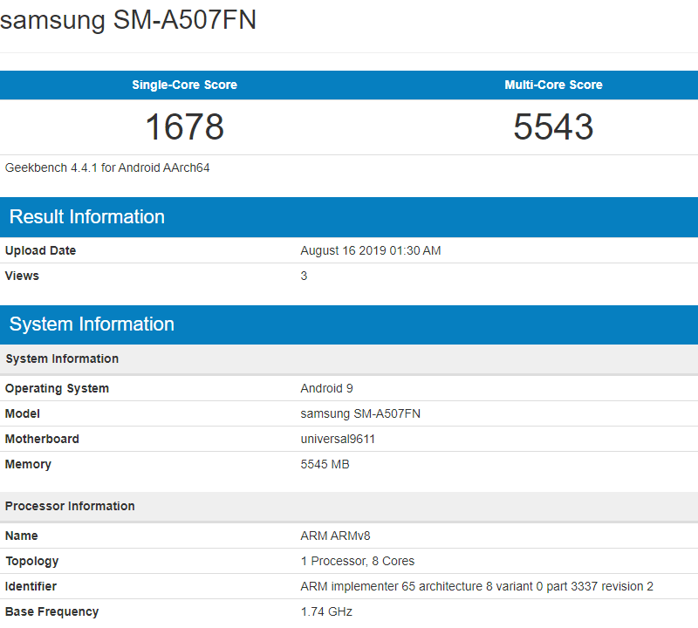This screenshot has width=698, height=628.
Task: Click the multi-core score value 5543
Action: click(x=553, y=127)
